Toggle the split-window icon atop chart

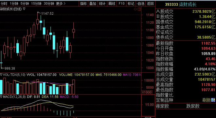[x=139, y=9]
